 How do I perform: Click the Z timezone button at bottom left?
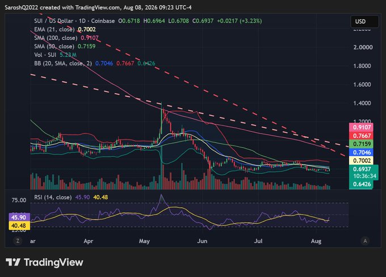pyautogui.click(x=18, y=241)
